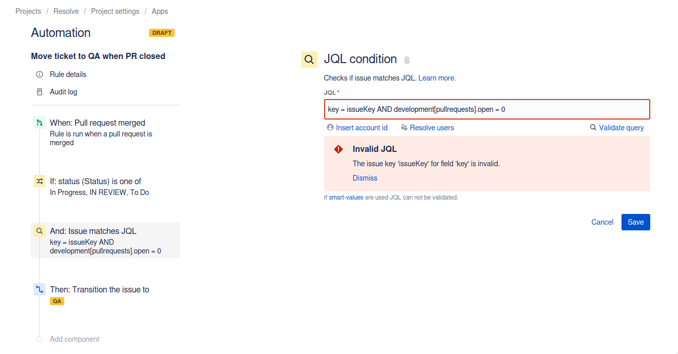The height and width of the screenshot is (354, 678).
Task: Click the Insert account id person icon
Action: pyautogui.click(x=330, y=128)
